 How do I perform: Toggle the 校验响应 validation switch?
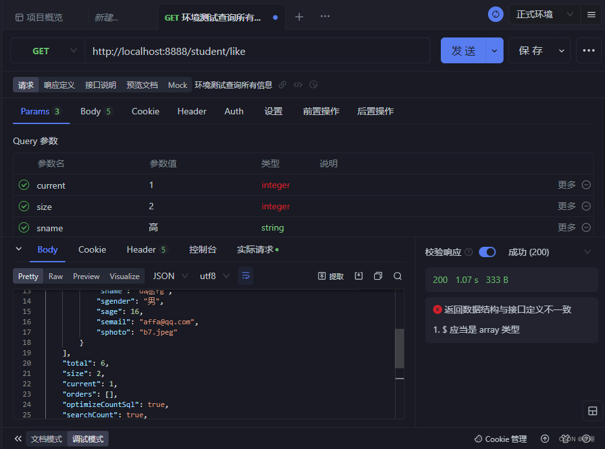pyautogui.click(x=487, y=252)
